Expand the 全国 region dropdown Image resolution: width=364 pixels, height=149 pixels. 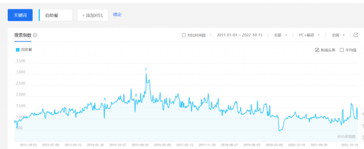(x=338, y=35)
